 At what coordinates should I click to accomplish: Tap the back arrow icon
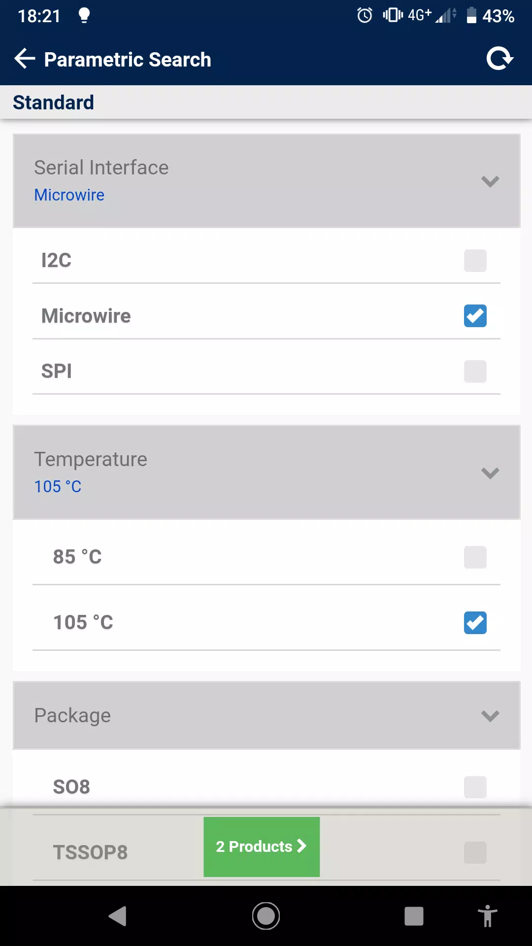pos(25,59)
